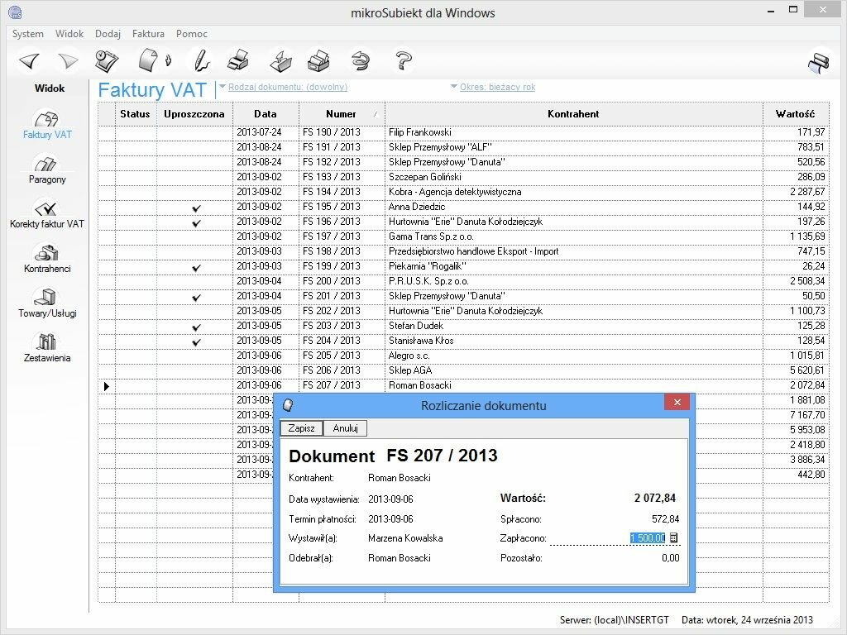
Task: Open the Faktura menu
Action: pos(148,34)
